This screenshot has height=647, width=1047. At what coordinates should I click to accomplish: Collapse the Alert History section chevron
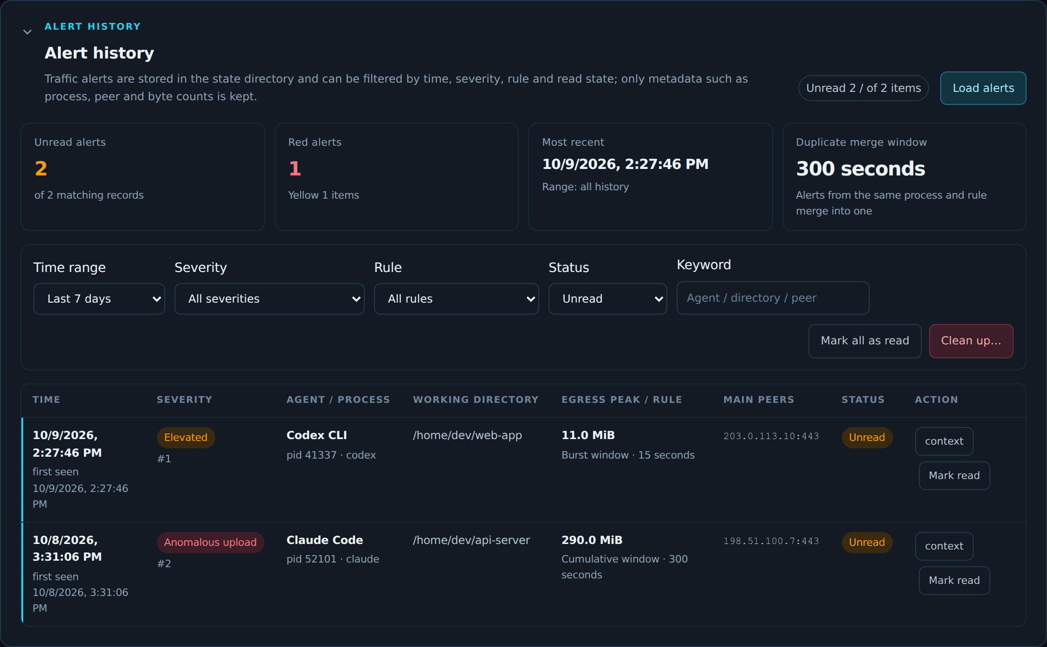click(x=27, y=32)
